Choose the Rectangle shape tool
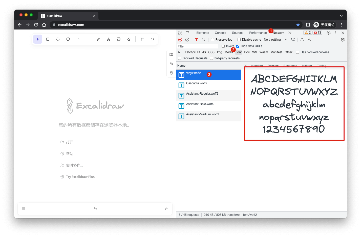Image resolution: width=361 pixels, height=237 pixels. [48, 39]
